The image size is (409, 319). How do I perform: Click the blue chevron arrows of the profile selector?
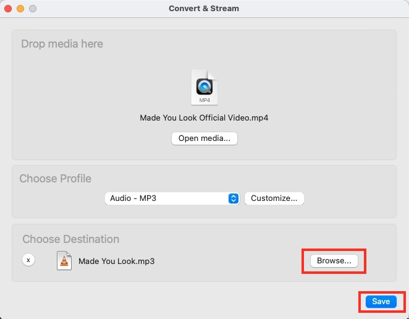234,198
